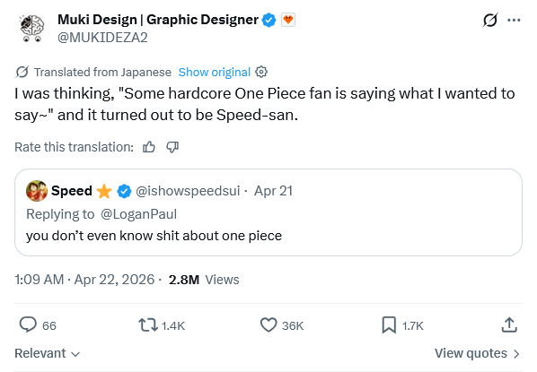This screenshot has height=372, width=537.
Task: Open Speed's profile avatar in quoted post
Action: [x=37, y=191]
